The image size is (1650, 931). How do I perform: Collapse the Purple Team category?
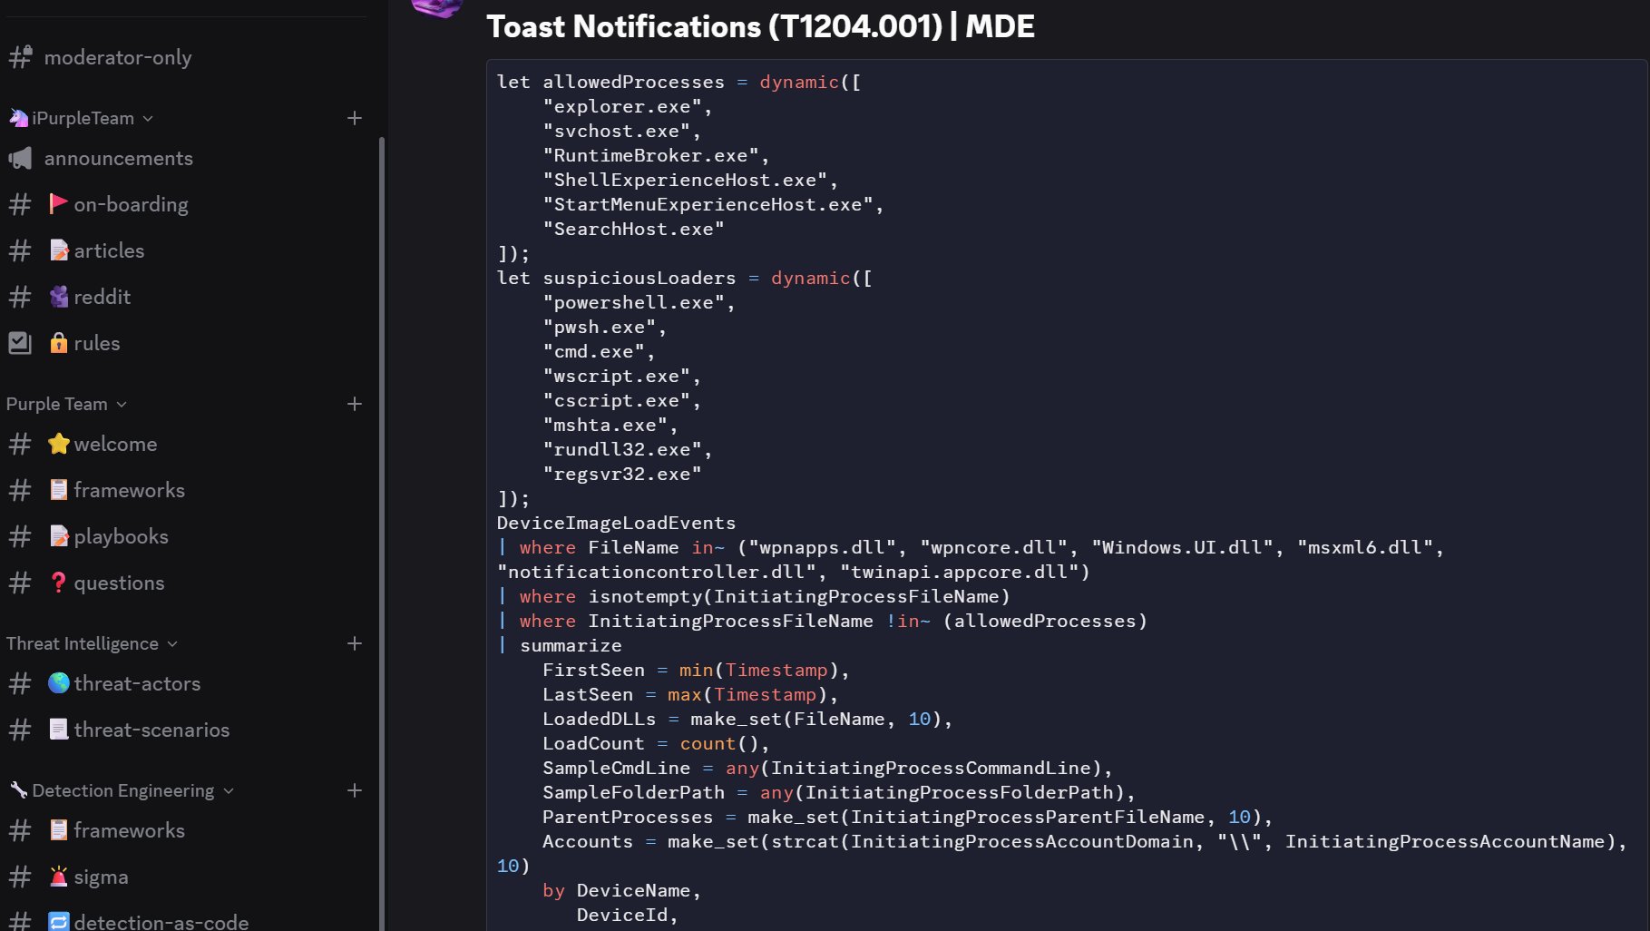tap(65, 404)
